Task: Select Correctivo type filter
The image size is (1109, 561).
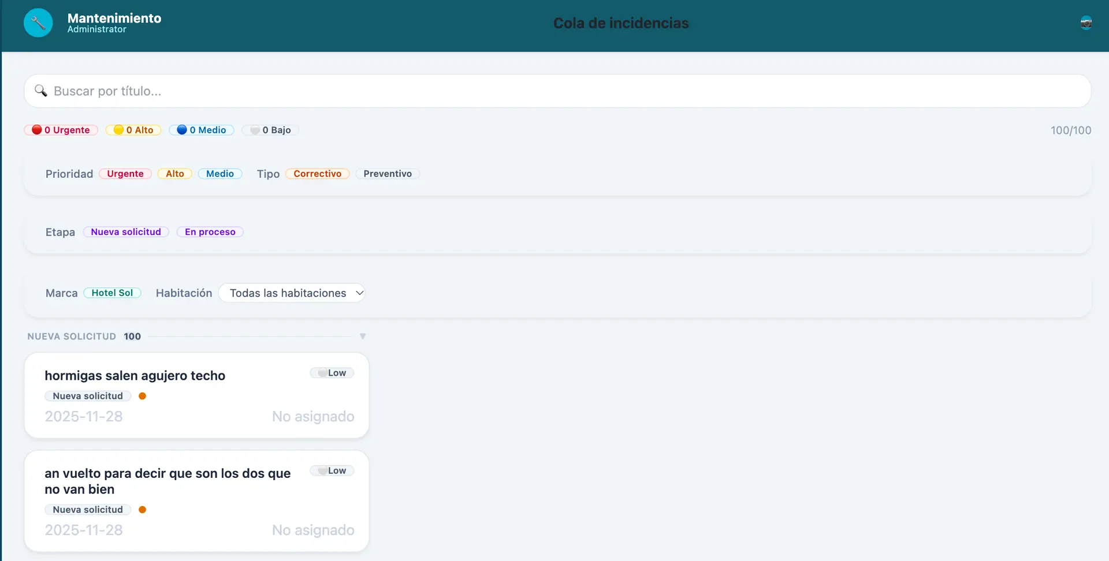Action: tap(318, 174)
